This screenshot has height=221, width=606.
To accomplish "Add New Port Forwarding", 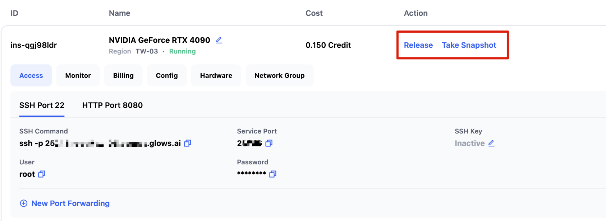I will point(70,203).
